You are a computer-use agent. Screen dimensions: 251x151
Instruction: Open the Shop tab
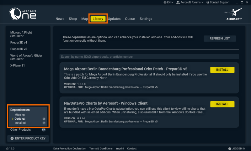click(x=73, y=19)
